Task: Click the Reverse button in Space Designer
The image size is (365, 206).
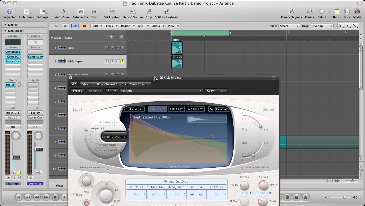Action: [x=221, y=109]
